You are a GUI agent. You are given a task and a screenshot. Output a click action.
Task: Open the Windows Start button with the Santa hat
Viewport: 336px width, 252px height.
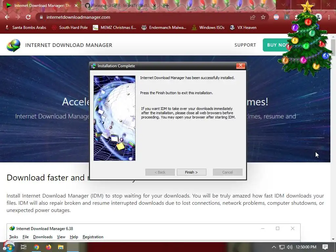(9, 247)
